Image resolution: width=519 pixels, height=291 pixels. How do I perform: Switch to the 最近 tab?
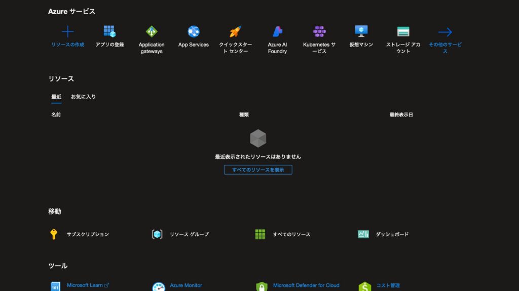56,97
